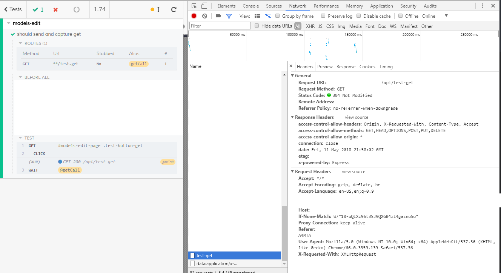Click the network Filter input field
Screen dimensions: 501x273
[x=220, y=26]
